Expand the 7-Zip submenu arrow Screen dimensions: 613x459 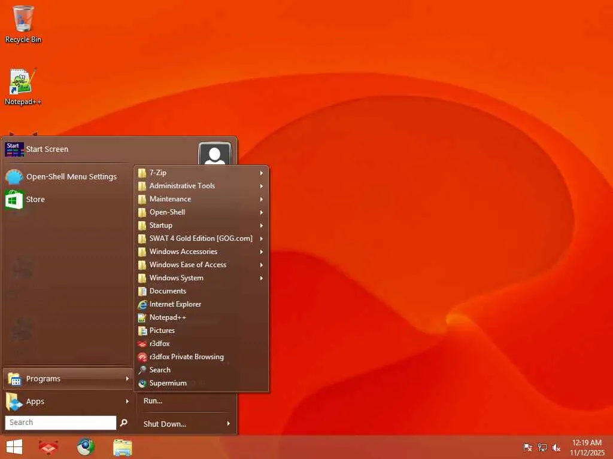click(261, 173)
